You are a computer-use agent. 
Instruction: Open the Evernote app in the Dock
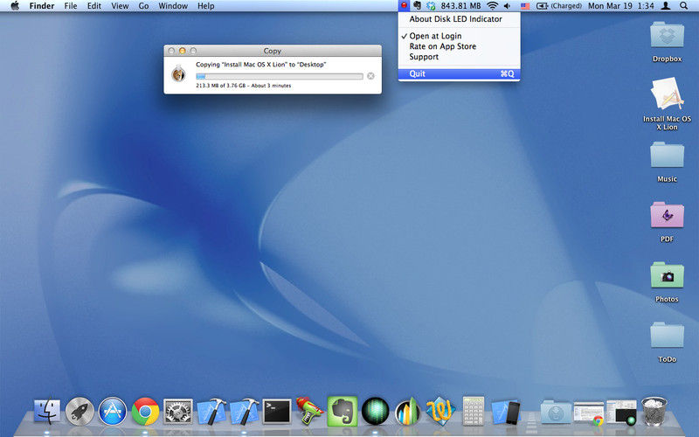(x=343, y=410)
